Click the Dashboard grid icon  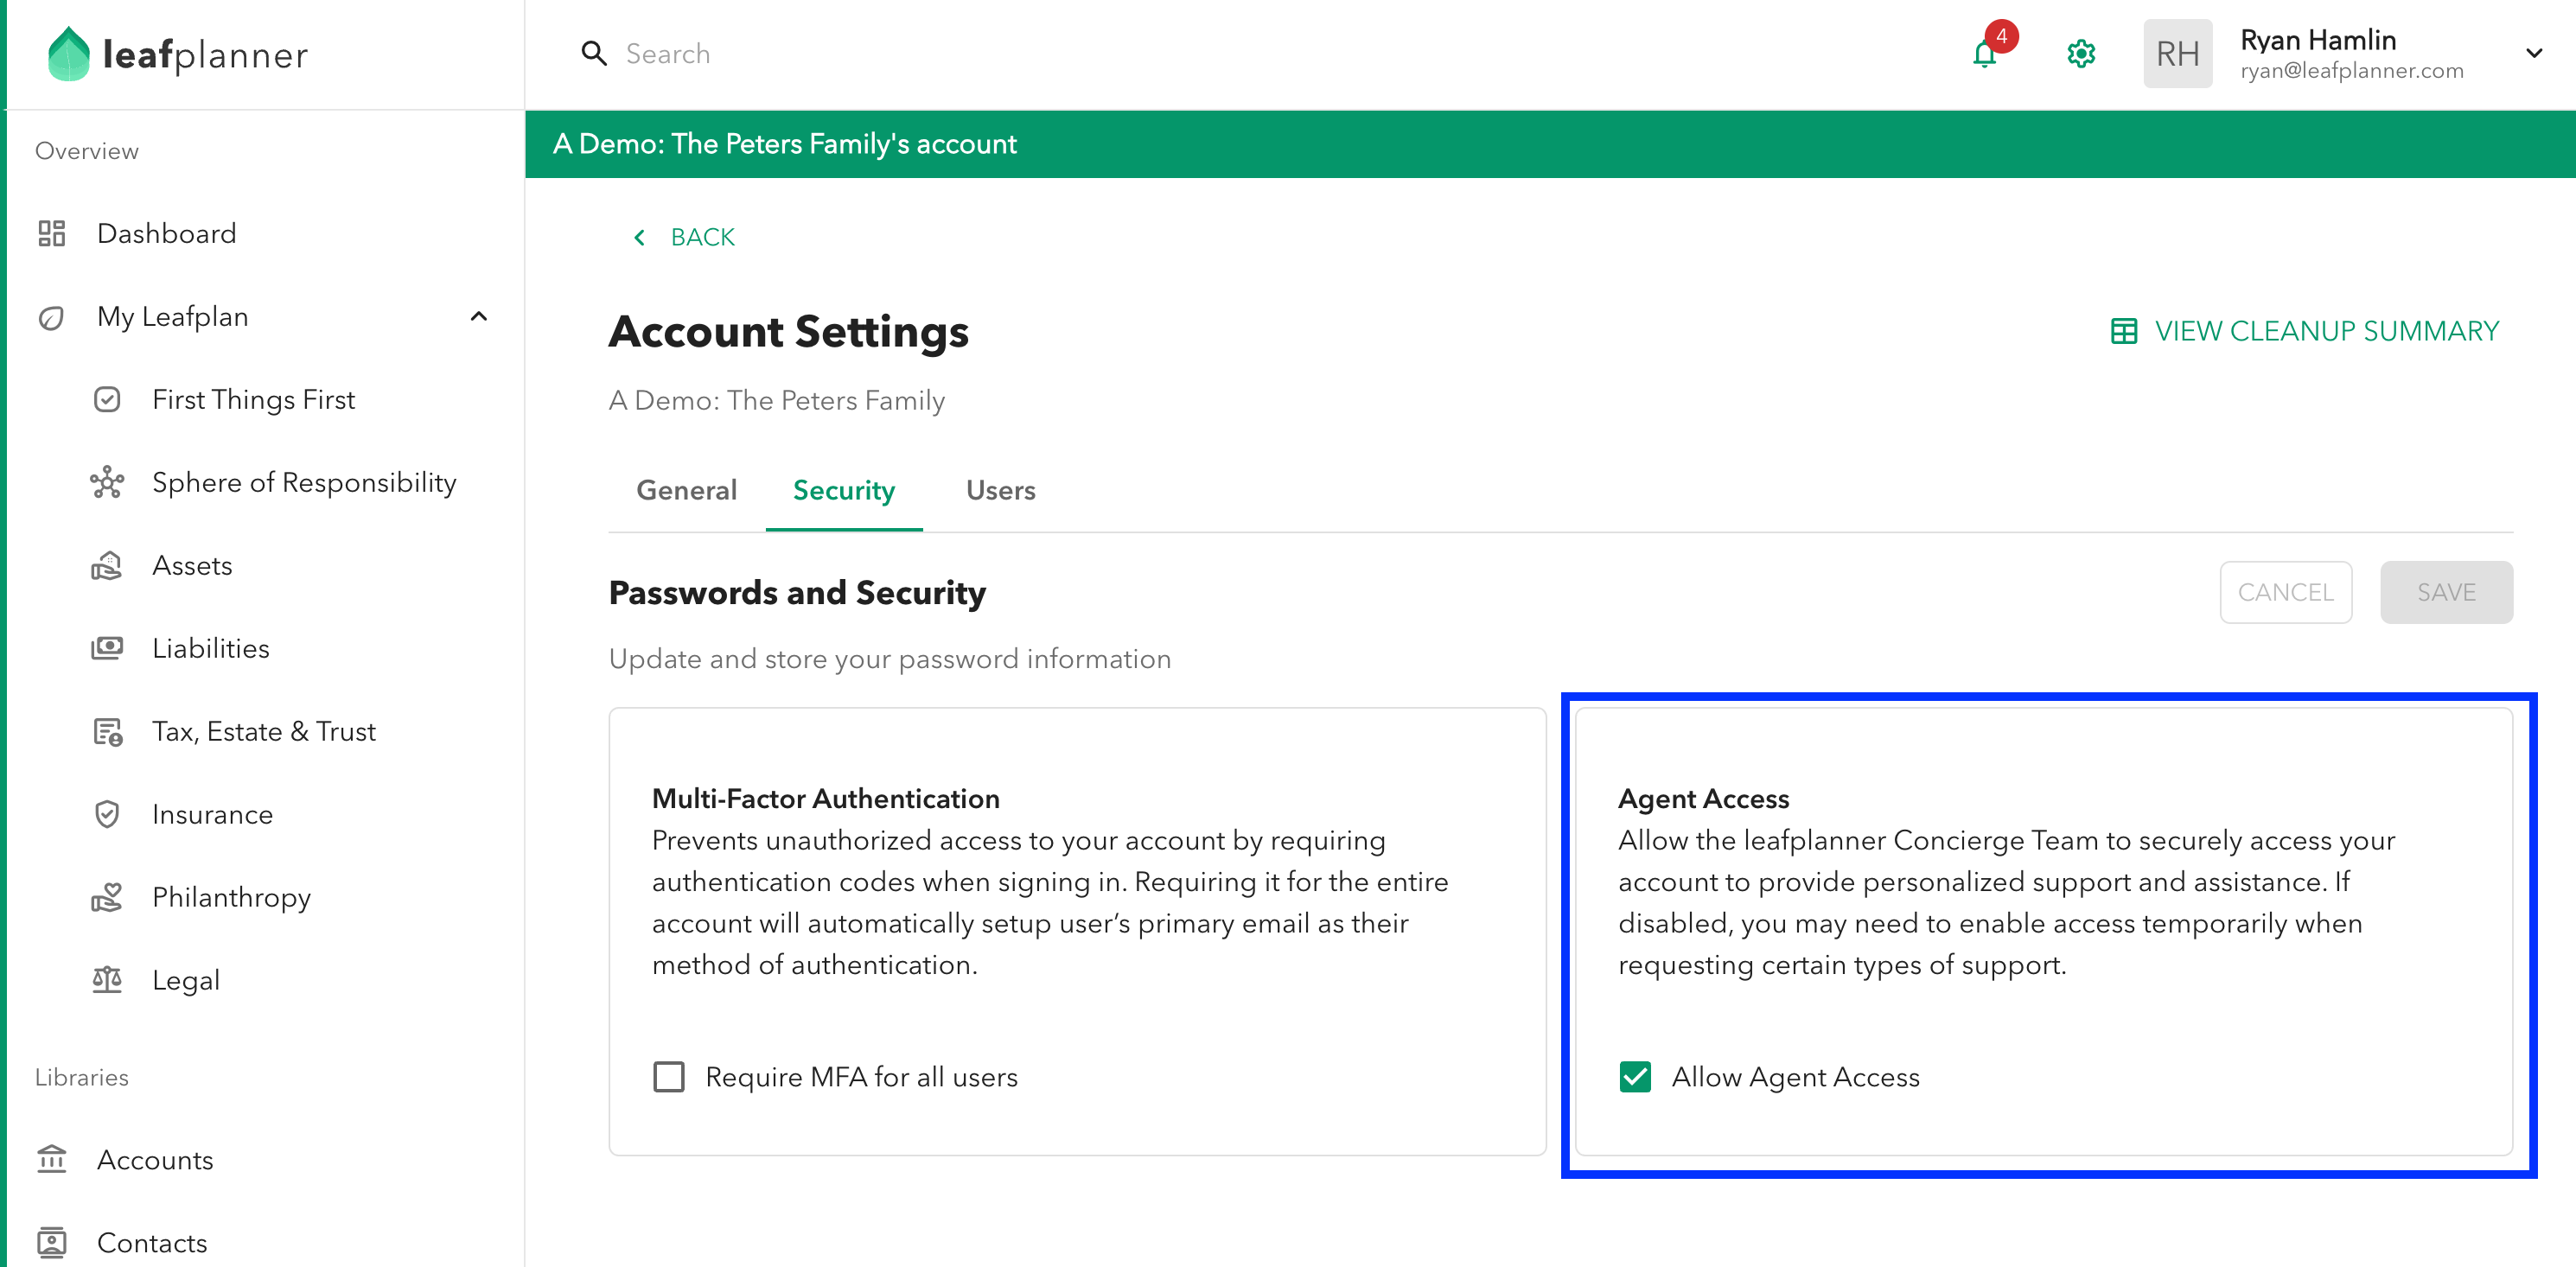(52, 233)
